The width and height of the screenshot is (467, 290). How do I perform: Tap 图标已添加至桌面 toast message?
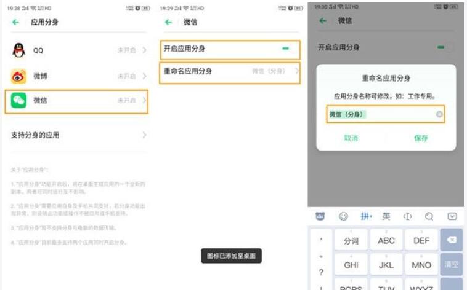tap(232, 256)
